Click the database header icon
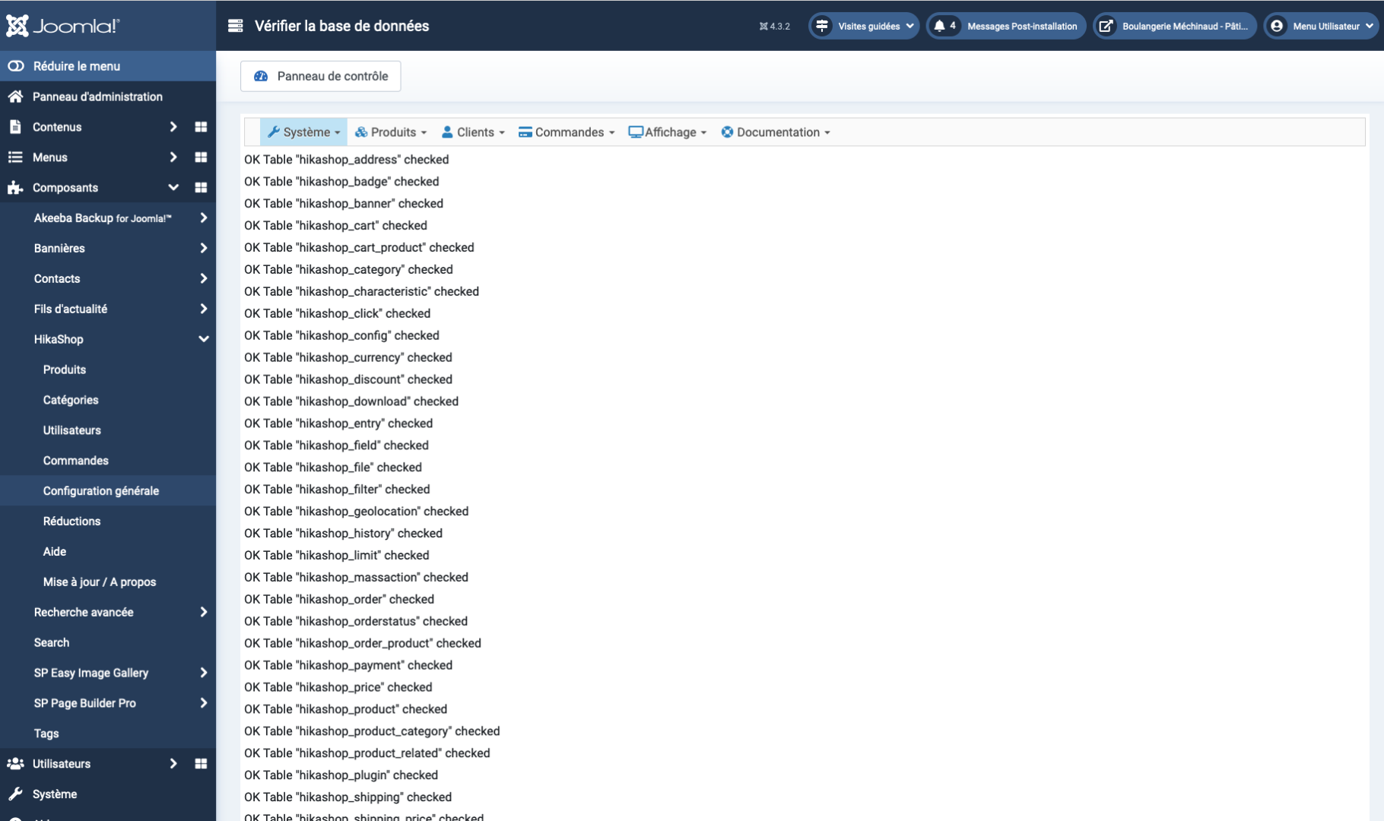The width and height of the screenshot is (1384, 821). [x=236, y=26]
